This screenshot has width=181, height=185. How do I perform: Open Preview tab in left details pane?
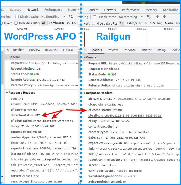35,50
